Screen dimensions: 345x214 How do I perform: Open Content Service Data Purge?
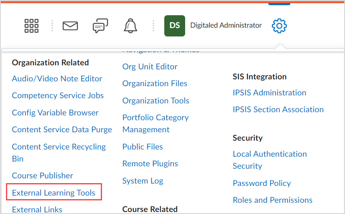click(x=62, y=129)
